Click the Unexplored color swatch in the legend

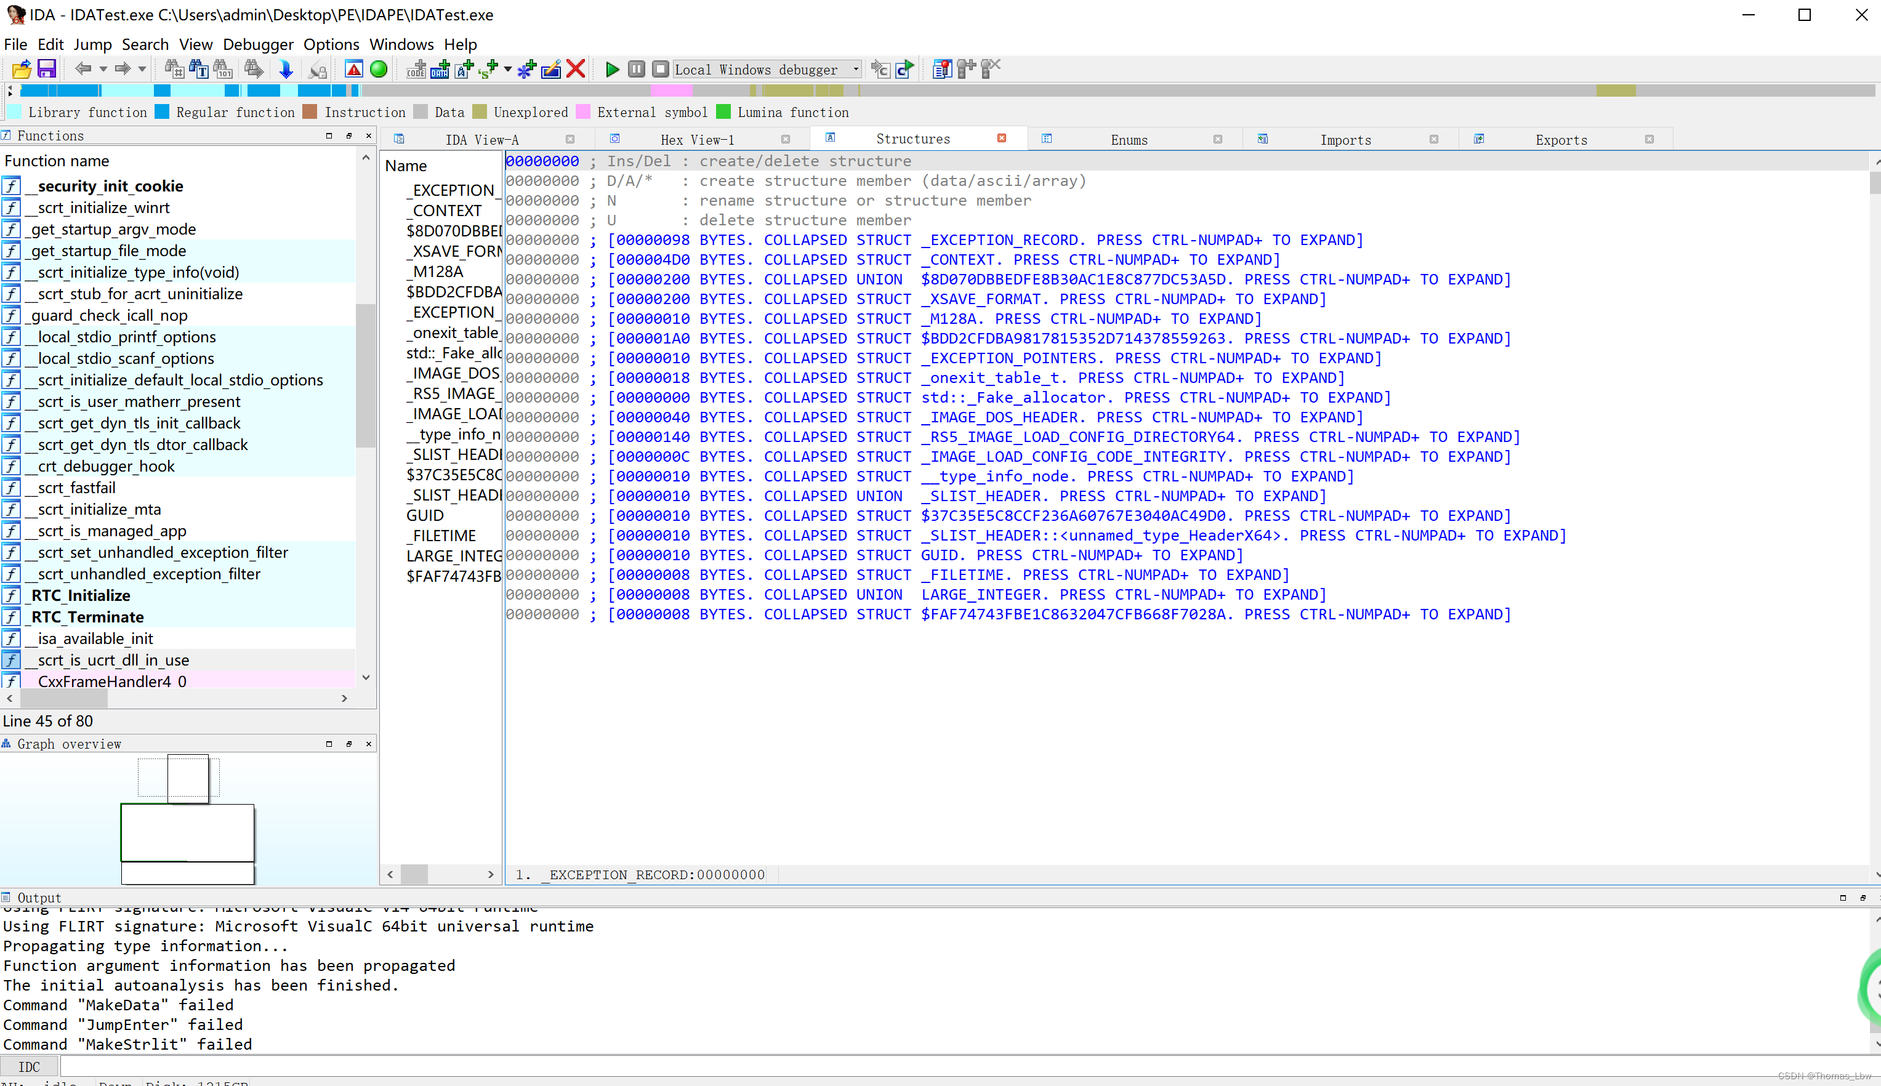pos(480,112)
